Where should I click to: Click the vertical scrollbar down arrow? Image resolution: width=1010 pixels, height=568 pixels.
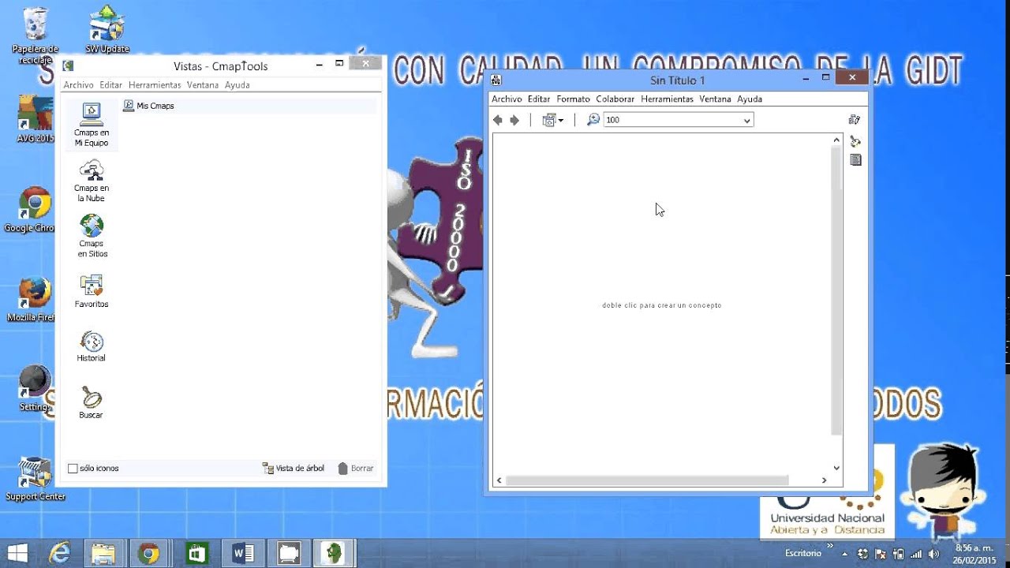coord(837,468)
